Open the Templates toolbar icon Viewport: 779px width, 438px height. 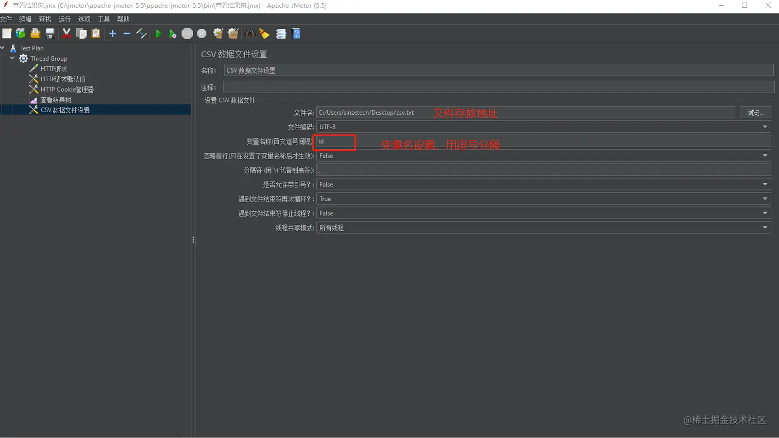[x=21, y=33]
